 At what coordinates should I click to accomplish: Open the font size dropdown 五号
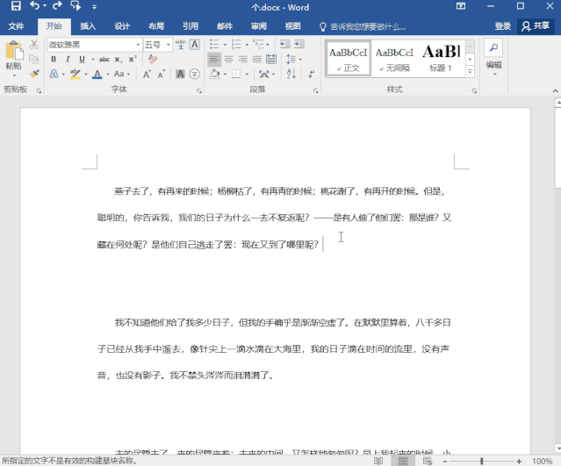168,45
